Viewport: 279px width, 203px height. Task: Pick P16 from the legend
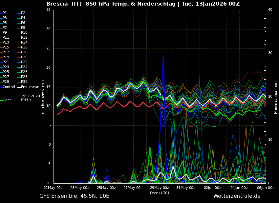24,47
